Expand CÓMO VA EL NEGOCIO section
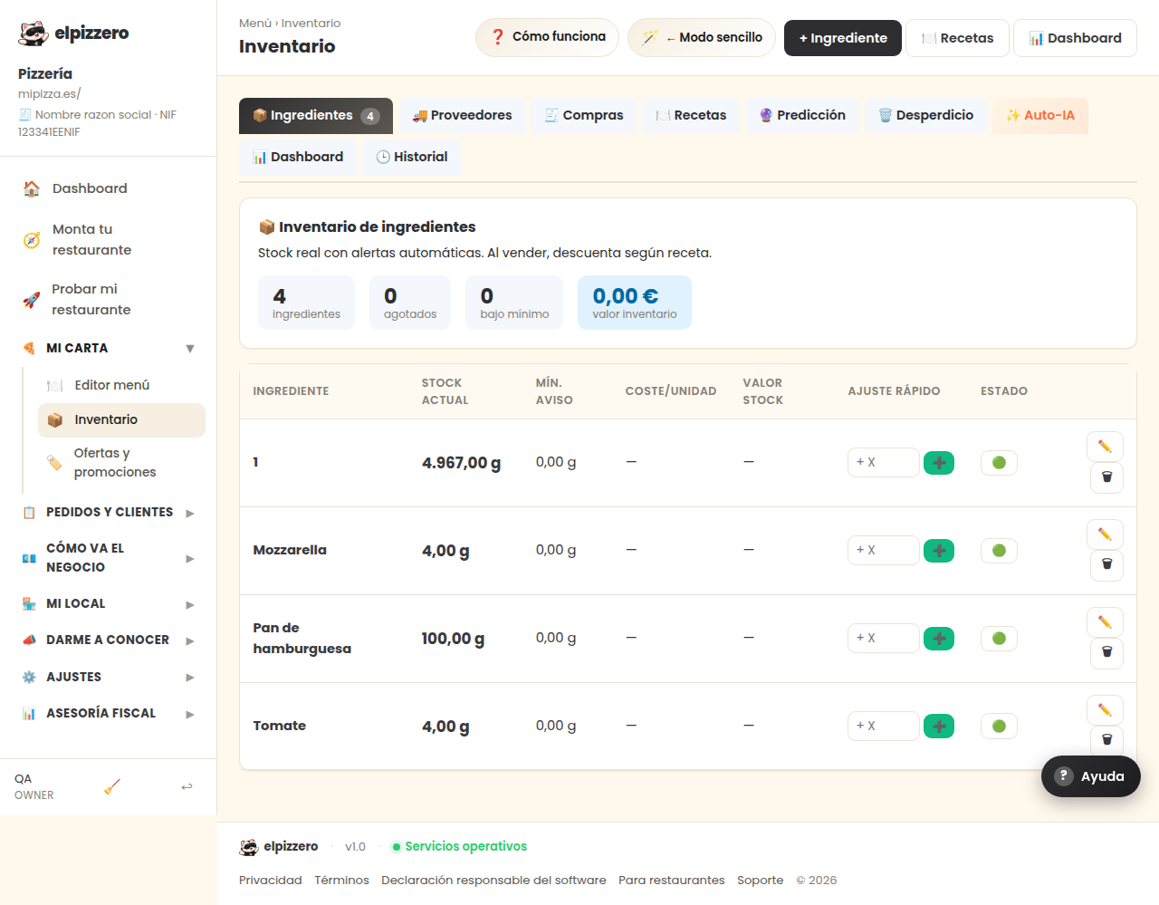Image resolution: width=1159 pixels, height=905 pixels. 108,558
